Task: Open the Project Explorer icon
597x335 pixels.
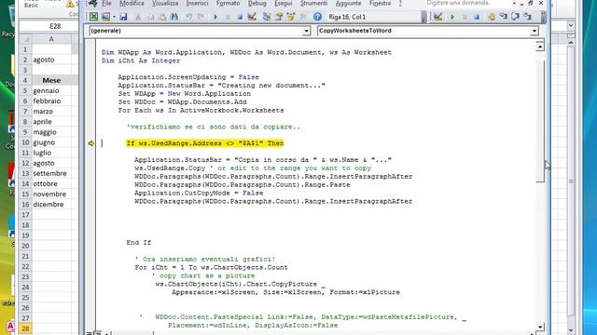Action: click(x=267, y=17)
